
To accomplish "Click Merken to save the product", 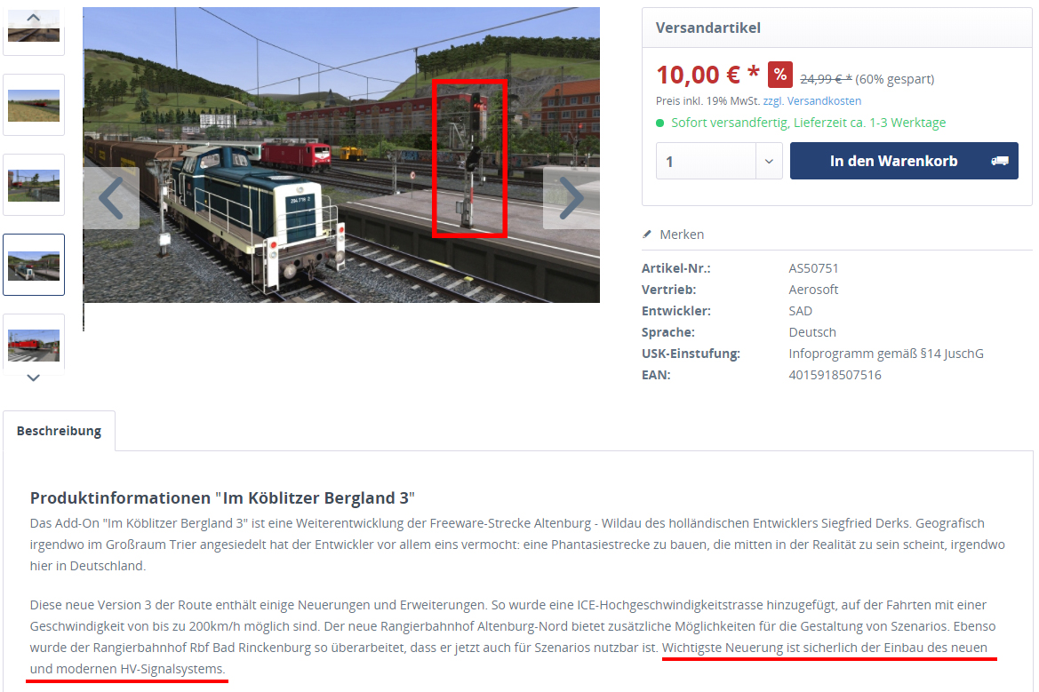I will 682,235.
